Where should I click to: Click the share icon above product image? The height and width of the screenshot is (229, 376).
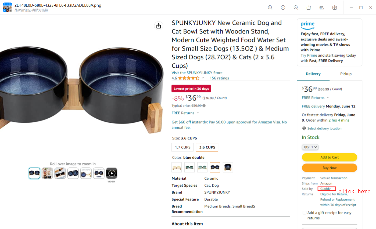tap(159, 26)
